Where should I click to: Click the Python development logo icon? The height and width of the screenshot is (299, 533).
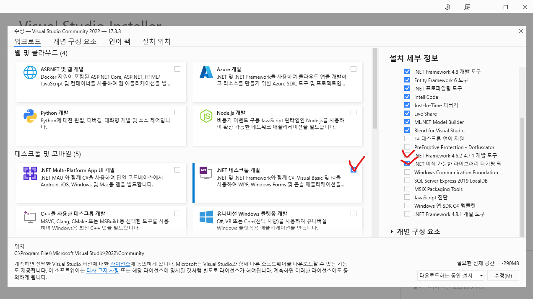pos(30,116)
